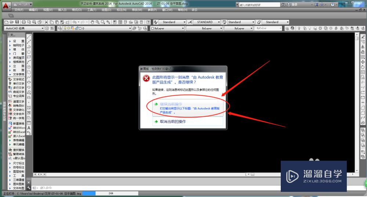367x197 pixels.
Task: Open the 文件(F) menu
Action: click(x=19, y=10)
